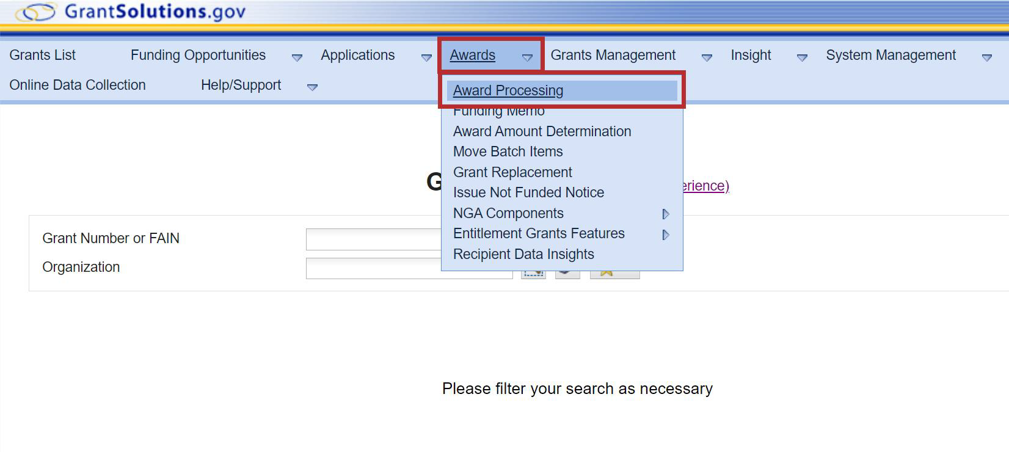Open the Applications menu arrow
The width and height of the screenshot is (1009, 452).
pyautogui.click(x=426, y=57)
